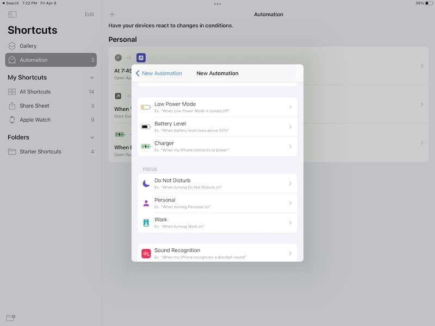Click the Work focus badge icon
This screenshot has height=326, width=435.
pos(146,223)
